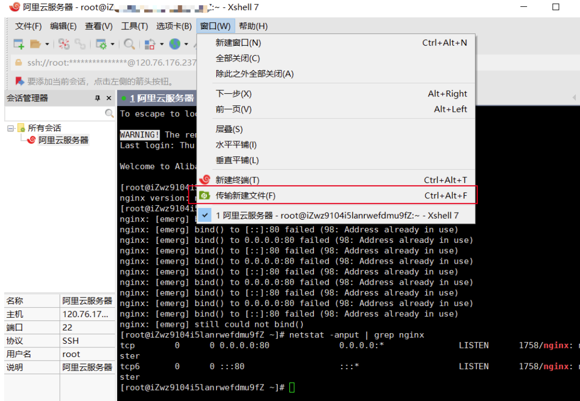
Task: Click the green 传输新建文件 menu icon
Action: (205, 195)
